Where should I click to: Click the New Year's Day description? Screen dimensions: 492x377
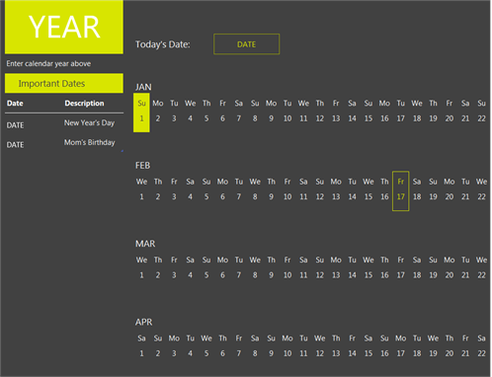pyautogui.click(x=89, y=123)
